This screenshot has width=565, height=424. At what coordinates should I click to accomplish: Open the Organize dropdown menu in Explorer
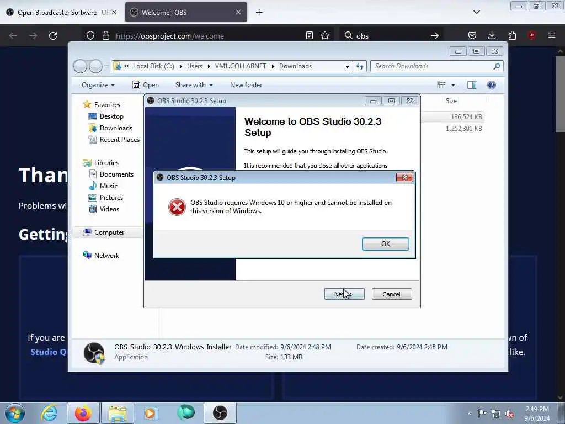98,85
